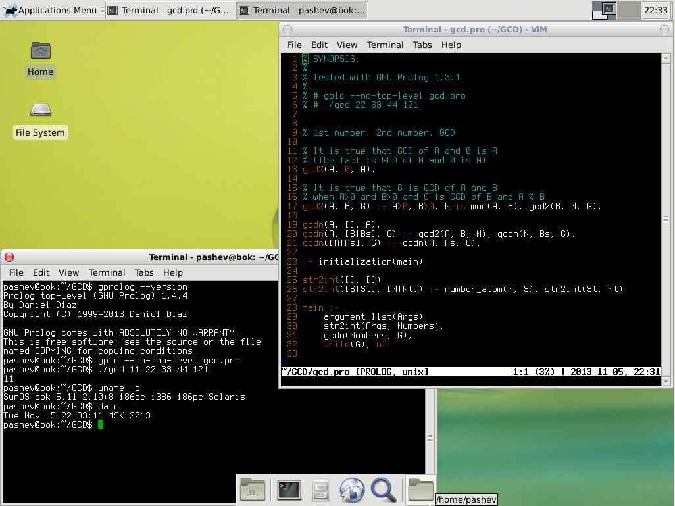This screenshot has width=675, height=506.
Task: Open Edit menu in pashev@bok terminal
Action: pos(41,272)
